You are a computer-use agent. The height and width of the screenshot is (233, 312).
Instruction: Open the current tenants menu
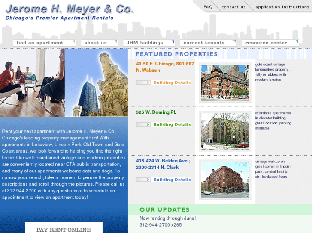click(208, 43)
